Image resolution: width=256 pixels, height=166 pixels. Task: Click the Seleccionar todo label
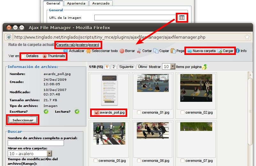click(x=105, y=51)
